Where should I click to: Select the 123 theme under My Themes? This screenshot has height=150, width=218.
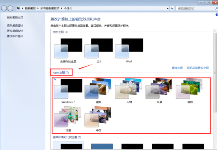pyautogui.click(x=99, y=50)
